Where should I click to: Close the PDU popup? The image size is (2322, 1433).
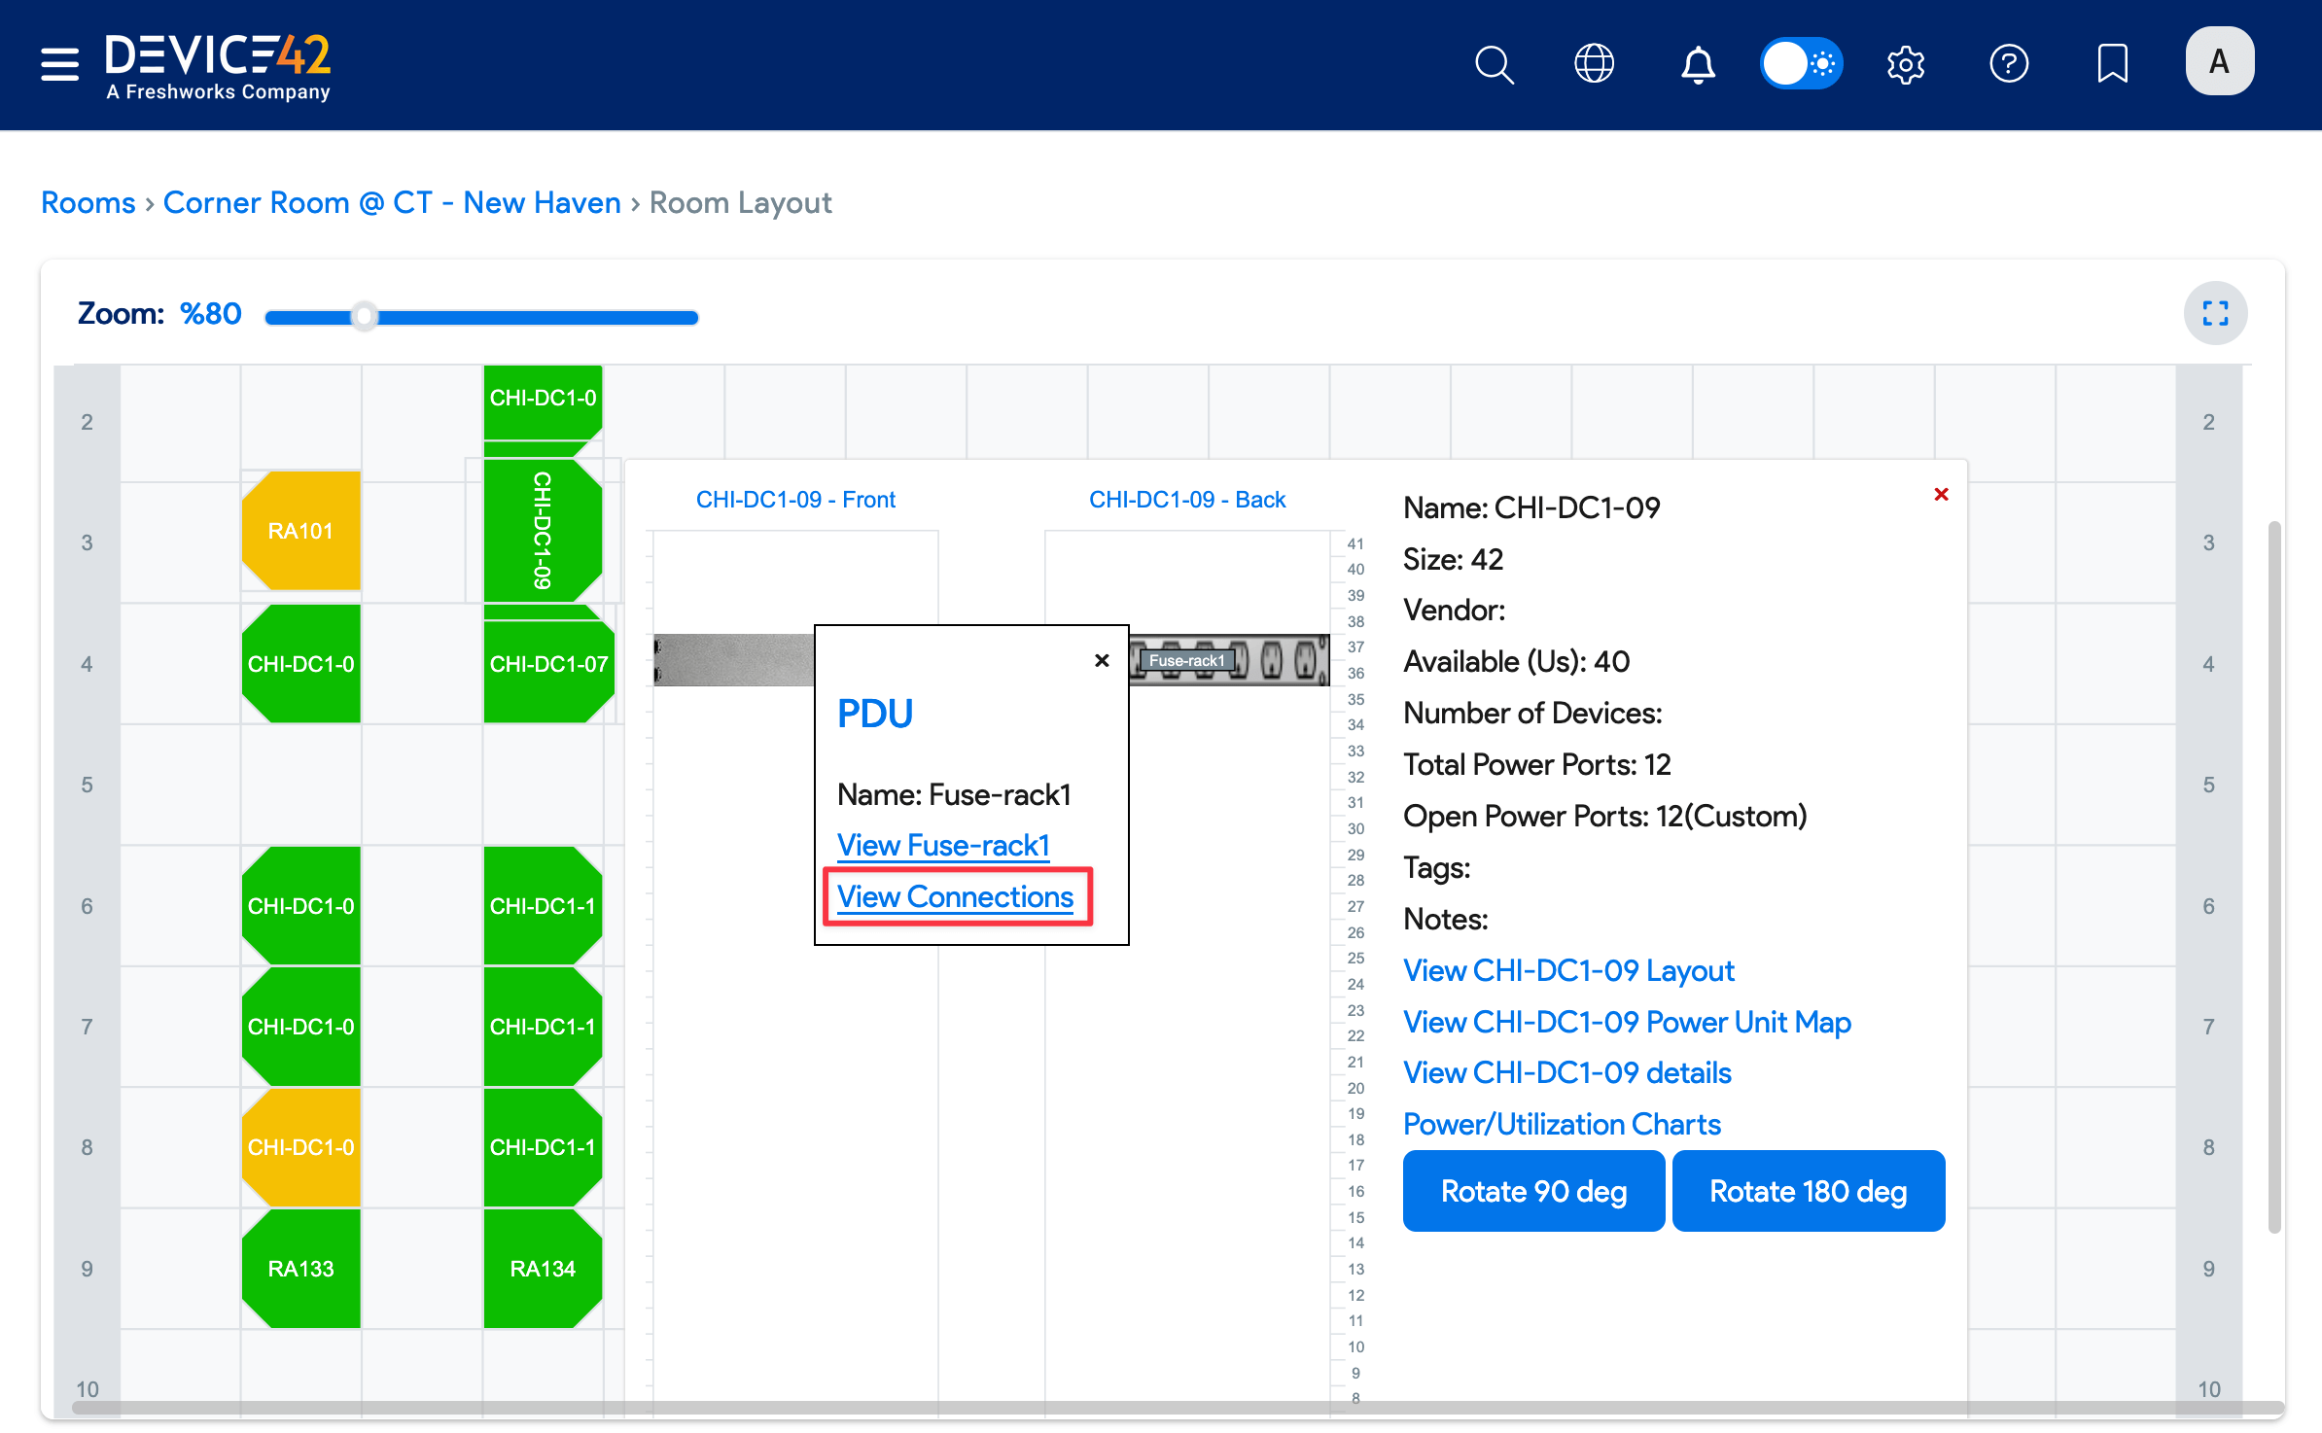pos(1102,661)
